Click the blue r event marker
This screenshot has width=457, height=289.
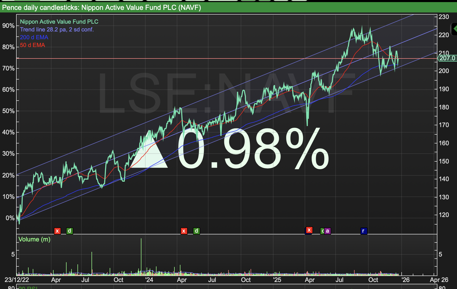(364, 231)
